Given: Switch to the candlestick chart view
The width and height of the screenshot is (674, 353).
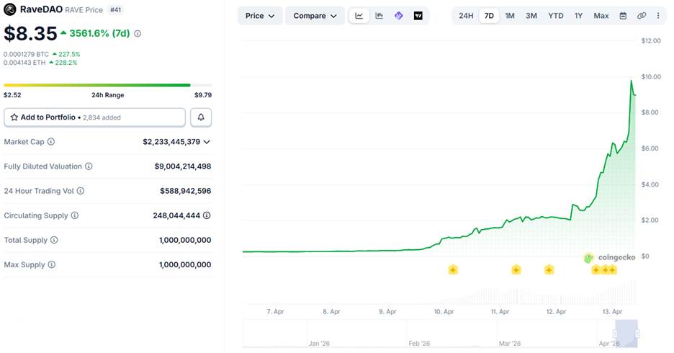Looking at the screenshot, I should pos(379,16).
